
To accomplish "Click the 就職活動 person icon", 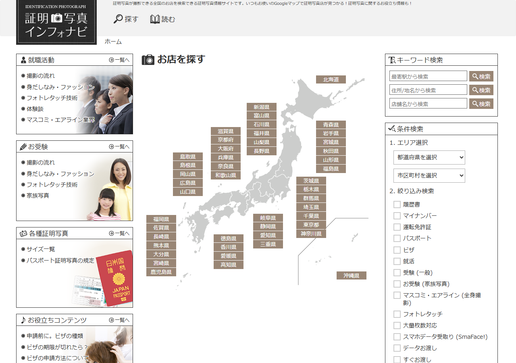I will tap(23, 60).
